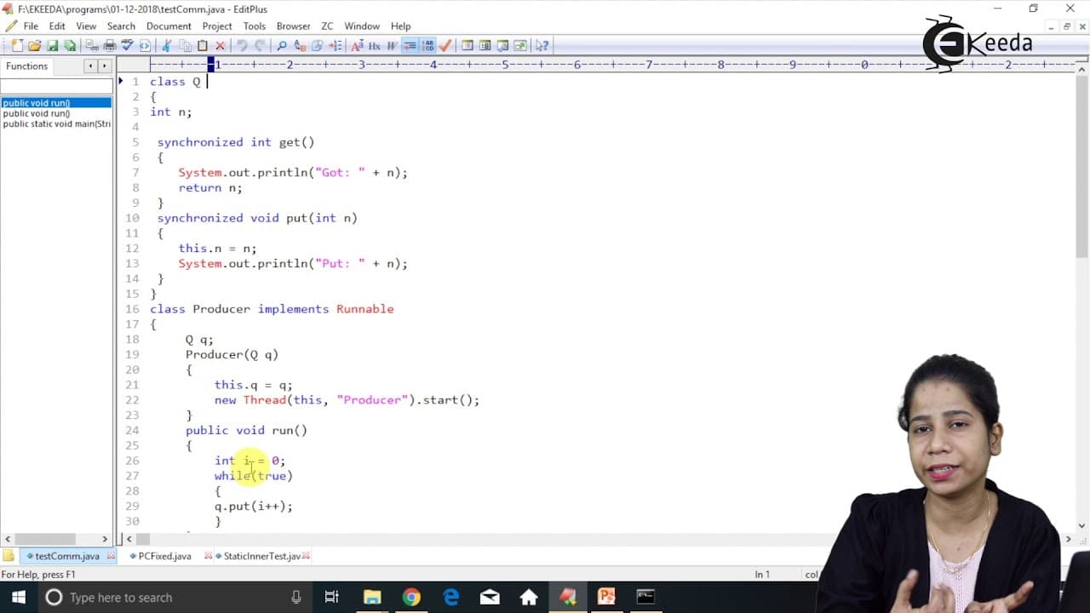Undo the last edit from toolbar
Viewport: 1090px width, 613px height.
click(x=242, y=45)
